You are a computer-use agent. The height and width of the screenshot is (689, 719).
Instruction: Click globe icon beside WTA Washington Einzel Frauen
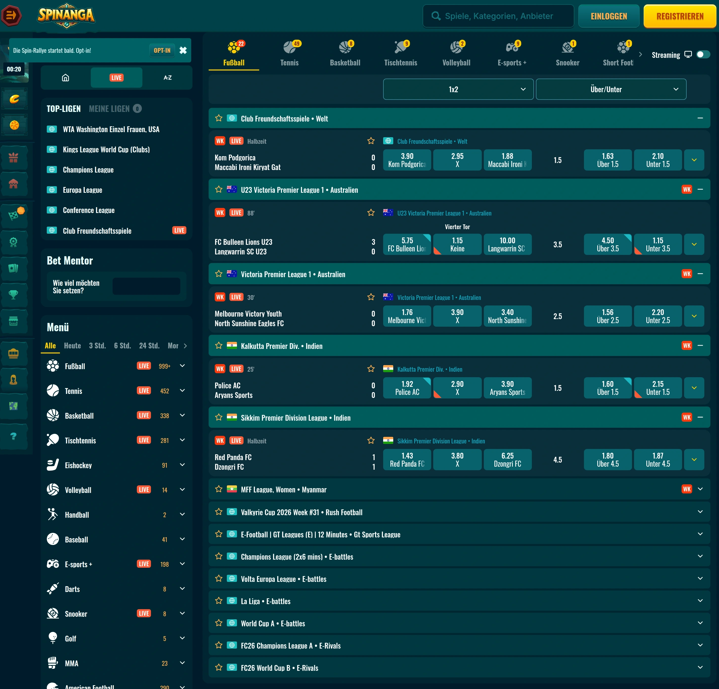click(52, 129)
